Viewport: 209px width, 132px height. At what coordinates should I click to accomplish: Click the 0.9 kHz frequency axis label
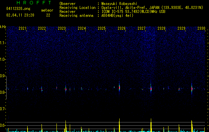pos(3,76)
